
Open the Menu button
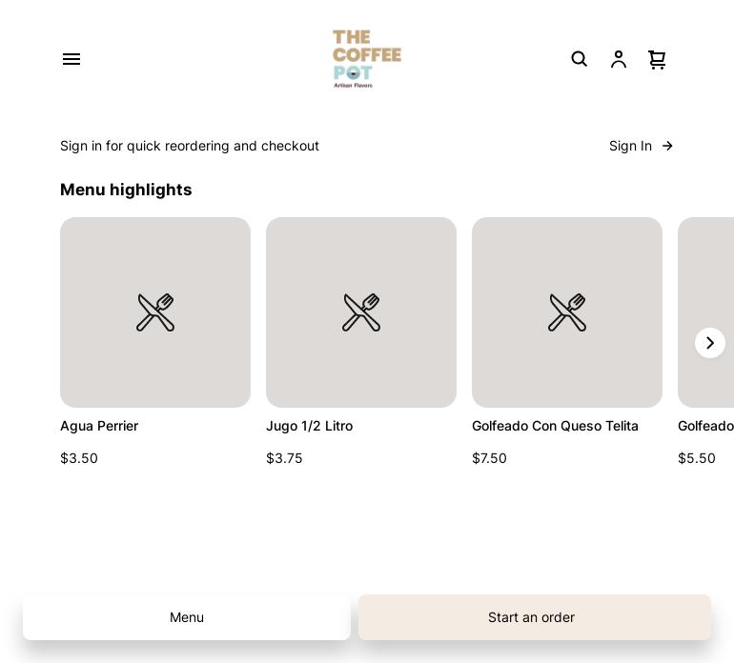coord(187,617)
